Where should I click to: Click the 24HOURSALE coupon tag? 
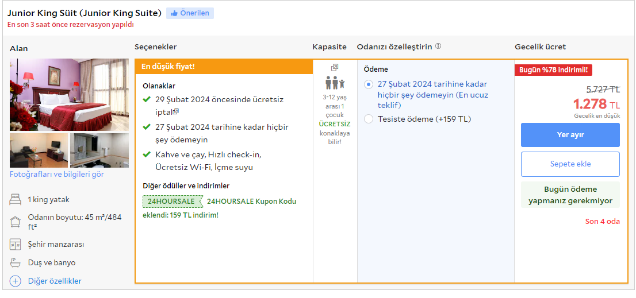click(x=171, y=202)
